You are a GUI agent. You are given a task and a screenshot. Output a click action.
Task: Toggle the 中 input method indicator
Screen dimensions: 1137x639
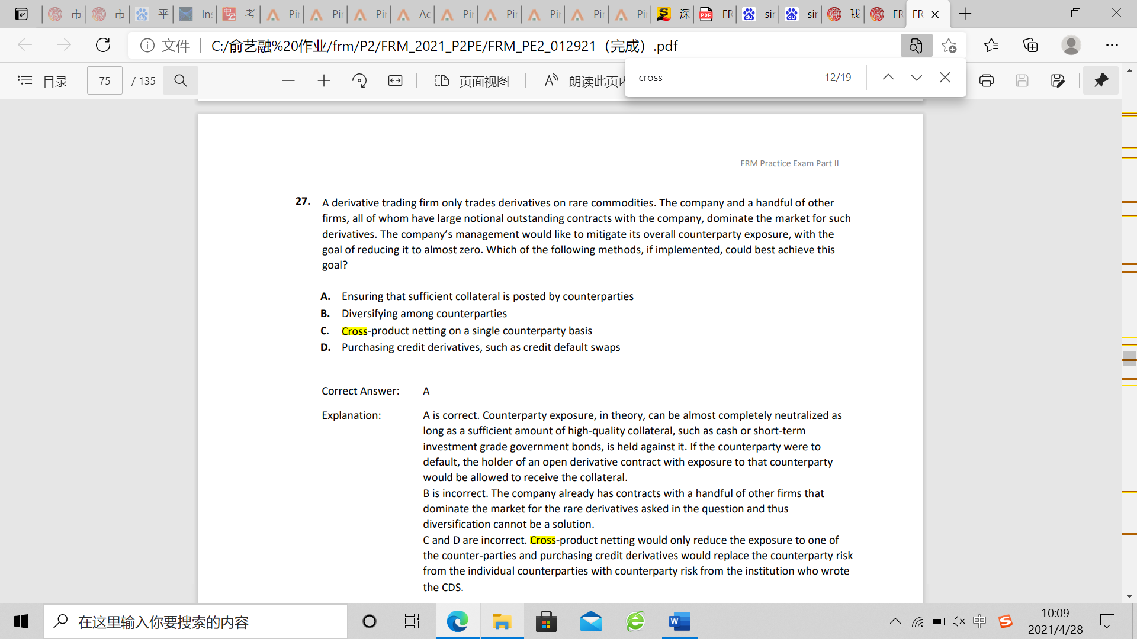979,621
